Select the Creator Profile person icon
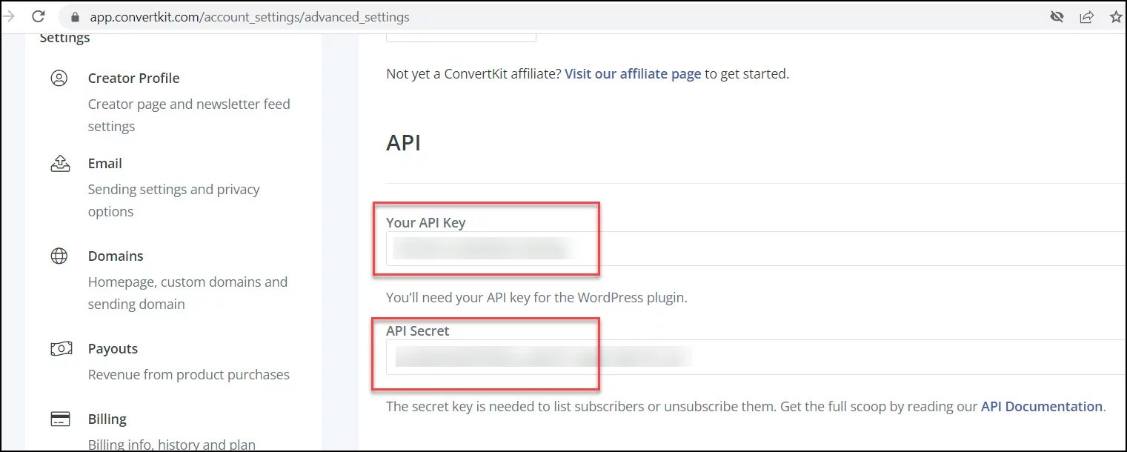Screen dimensions: 1127x452 point(59,78)
